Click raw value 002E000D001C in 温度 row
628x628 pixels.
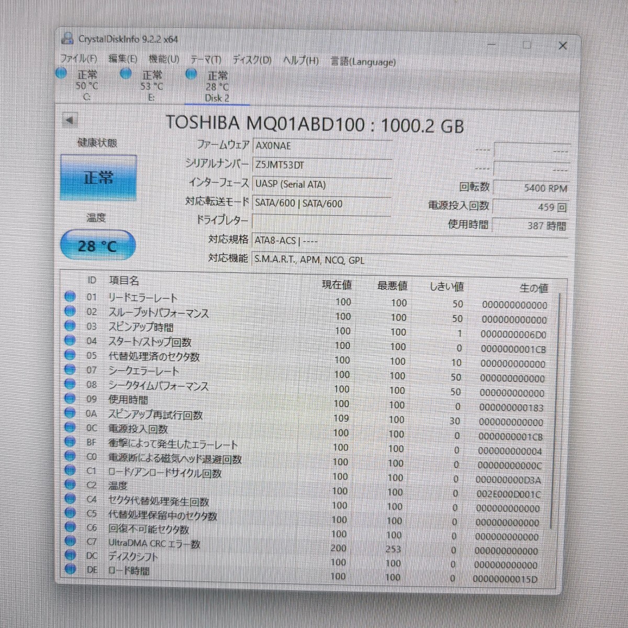coord(508,494)
